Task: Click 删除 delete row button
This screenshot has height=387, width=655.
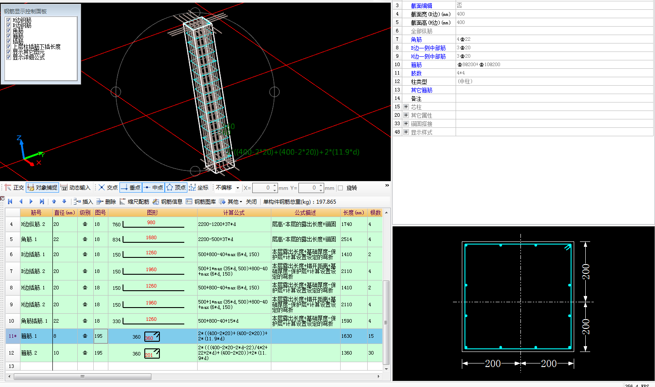Action: [106, 201]
